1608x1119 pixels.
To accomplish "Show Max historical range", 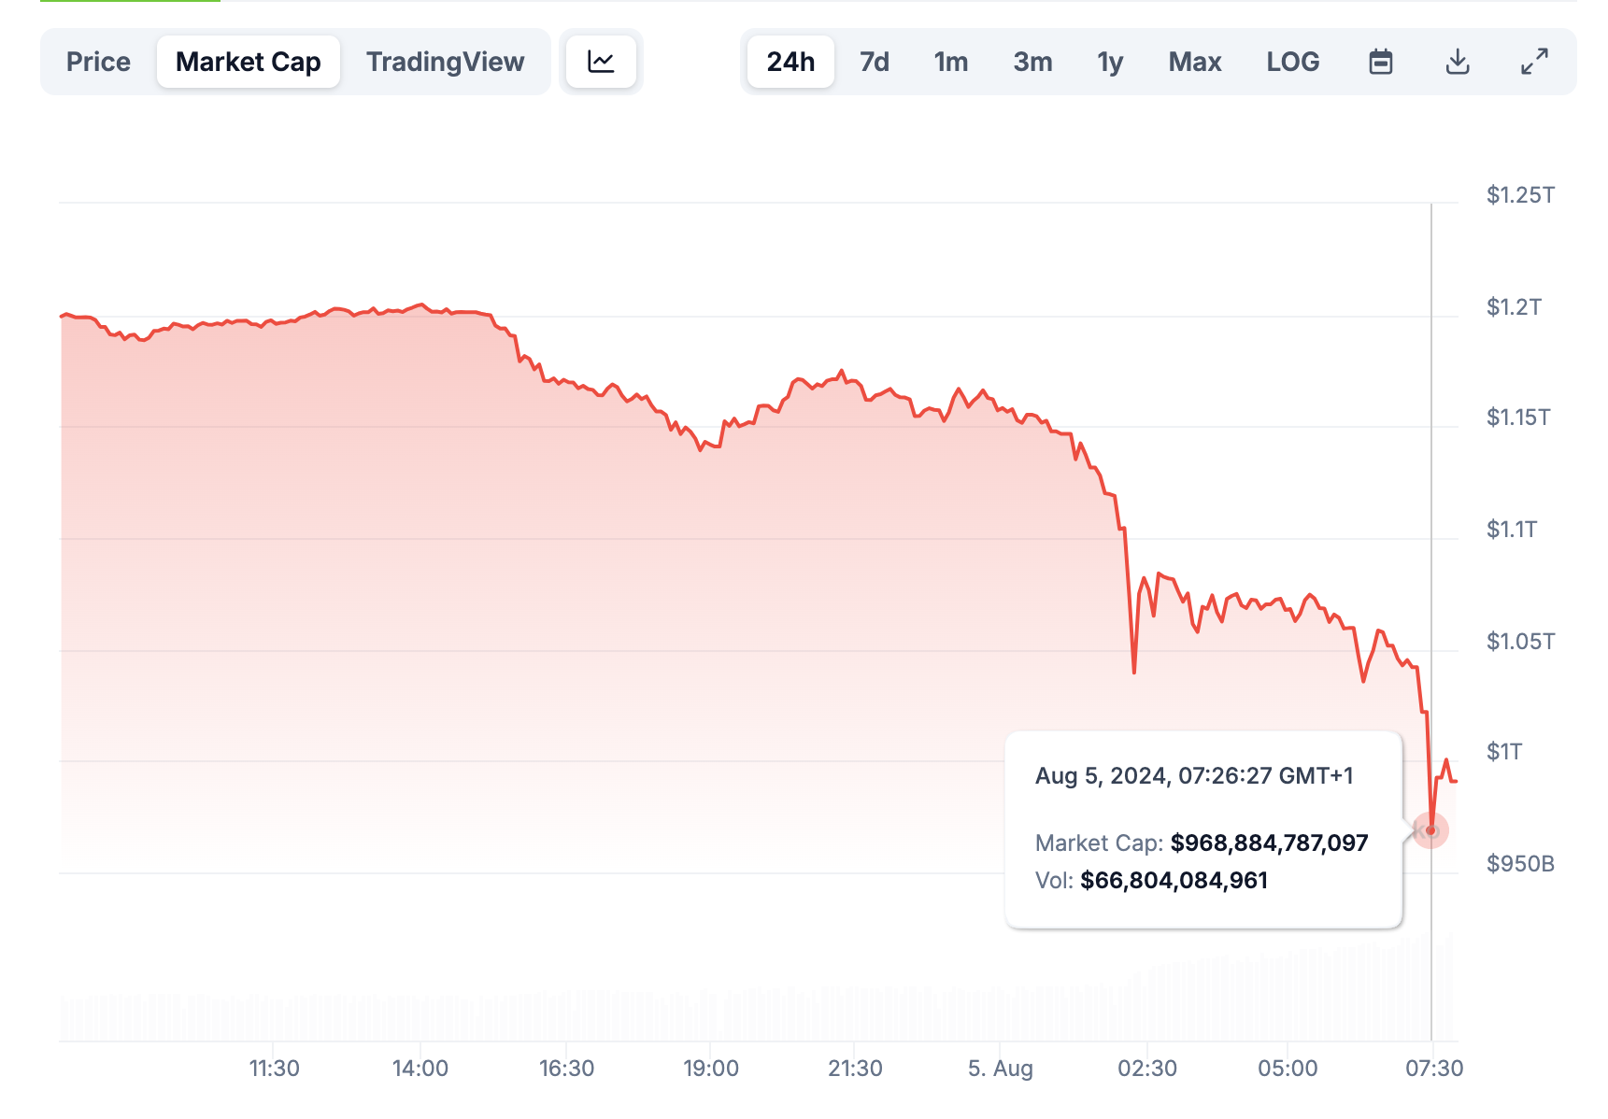I will coord(1195,62).
